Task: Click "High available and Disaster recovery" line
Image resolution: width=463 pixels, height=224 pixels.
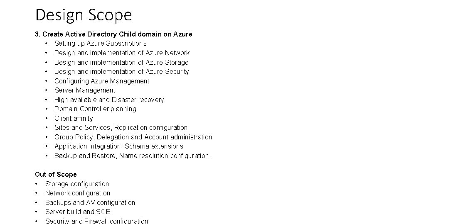Action: 109,100
